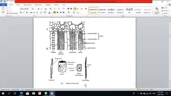Click the Replace button
This screenshot has height=96, width=171.
tap(165, 11)
